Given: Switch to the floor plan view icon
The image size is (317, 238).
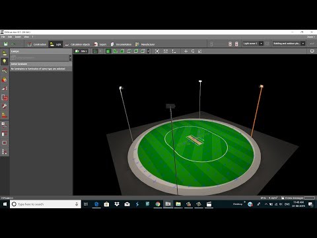Looking at the screenshot, I should [x=116, y=51].
